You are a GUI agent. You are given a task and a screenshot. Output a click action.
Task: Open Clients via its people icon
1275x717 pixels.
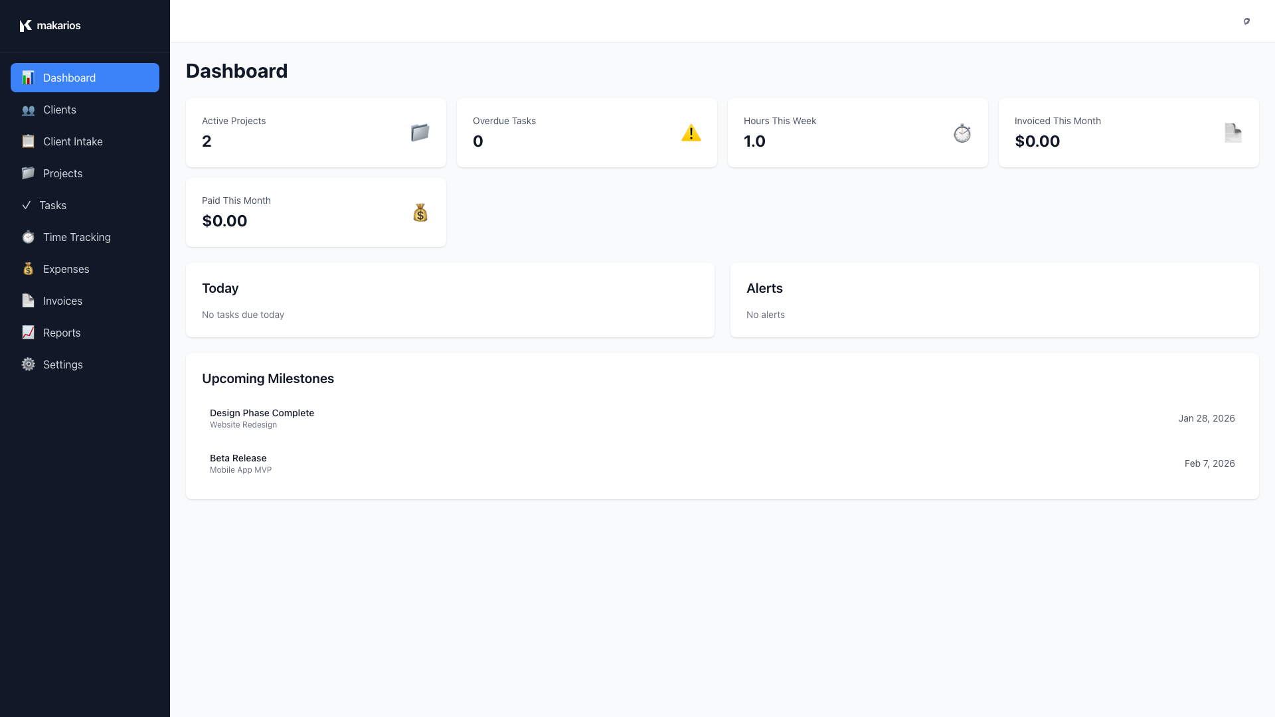pos(28,110)
